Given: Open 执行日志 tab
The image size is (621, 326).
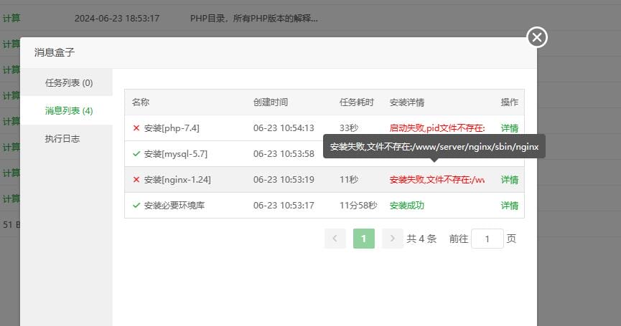Looking at the screenshot, I should pyautogui.click(x=62, y=139).
